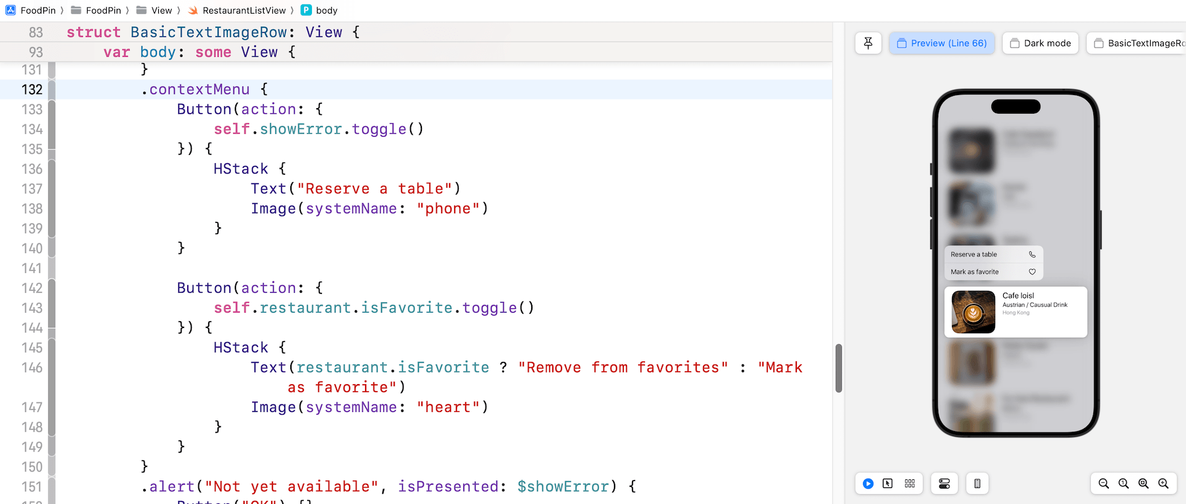
Task: Switch to Selectable preview mode
Action: pyautogui.click(x=888, y=484)
